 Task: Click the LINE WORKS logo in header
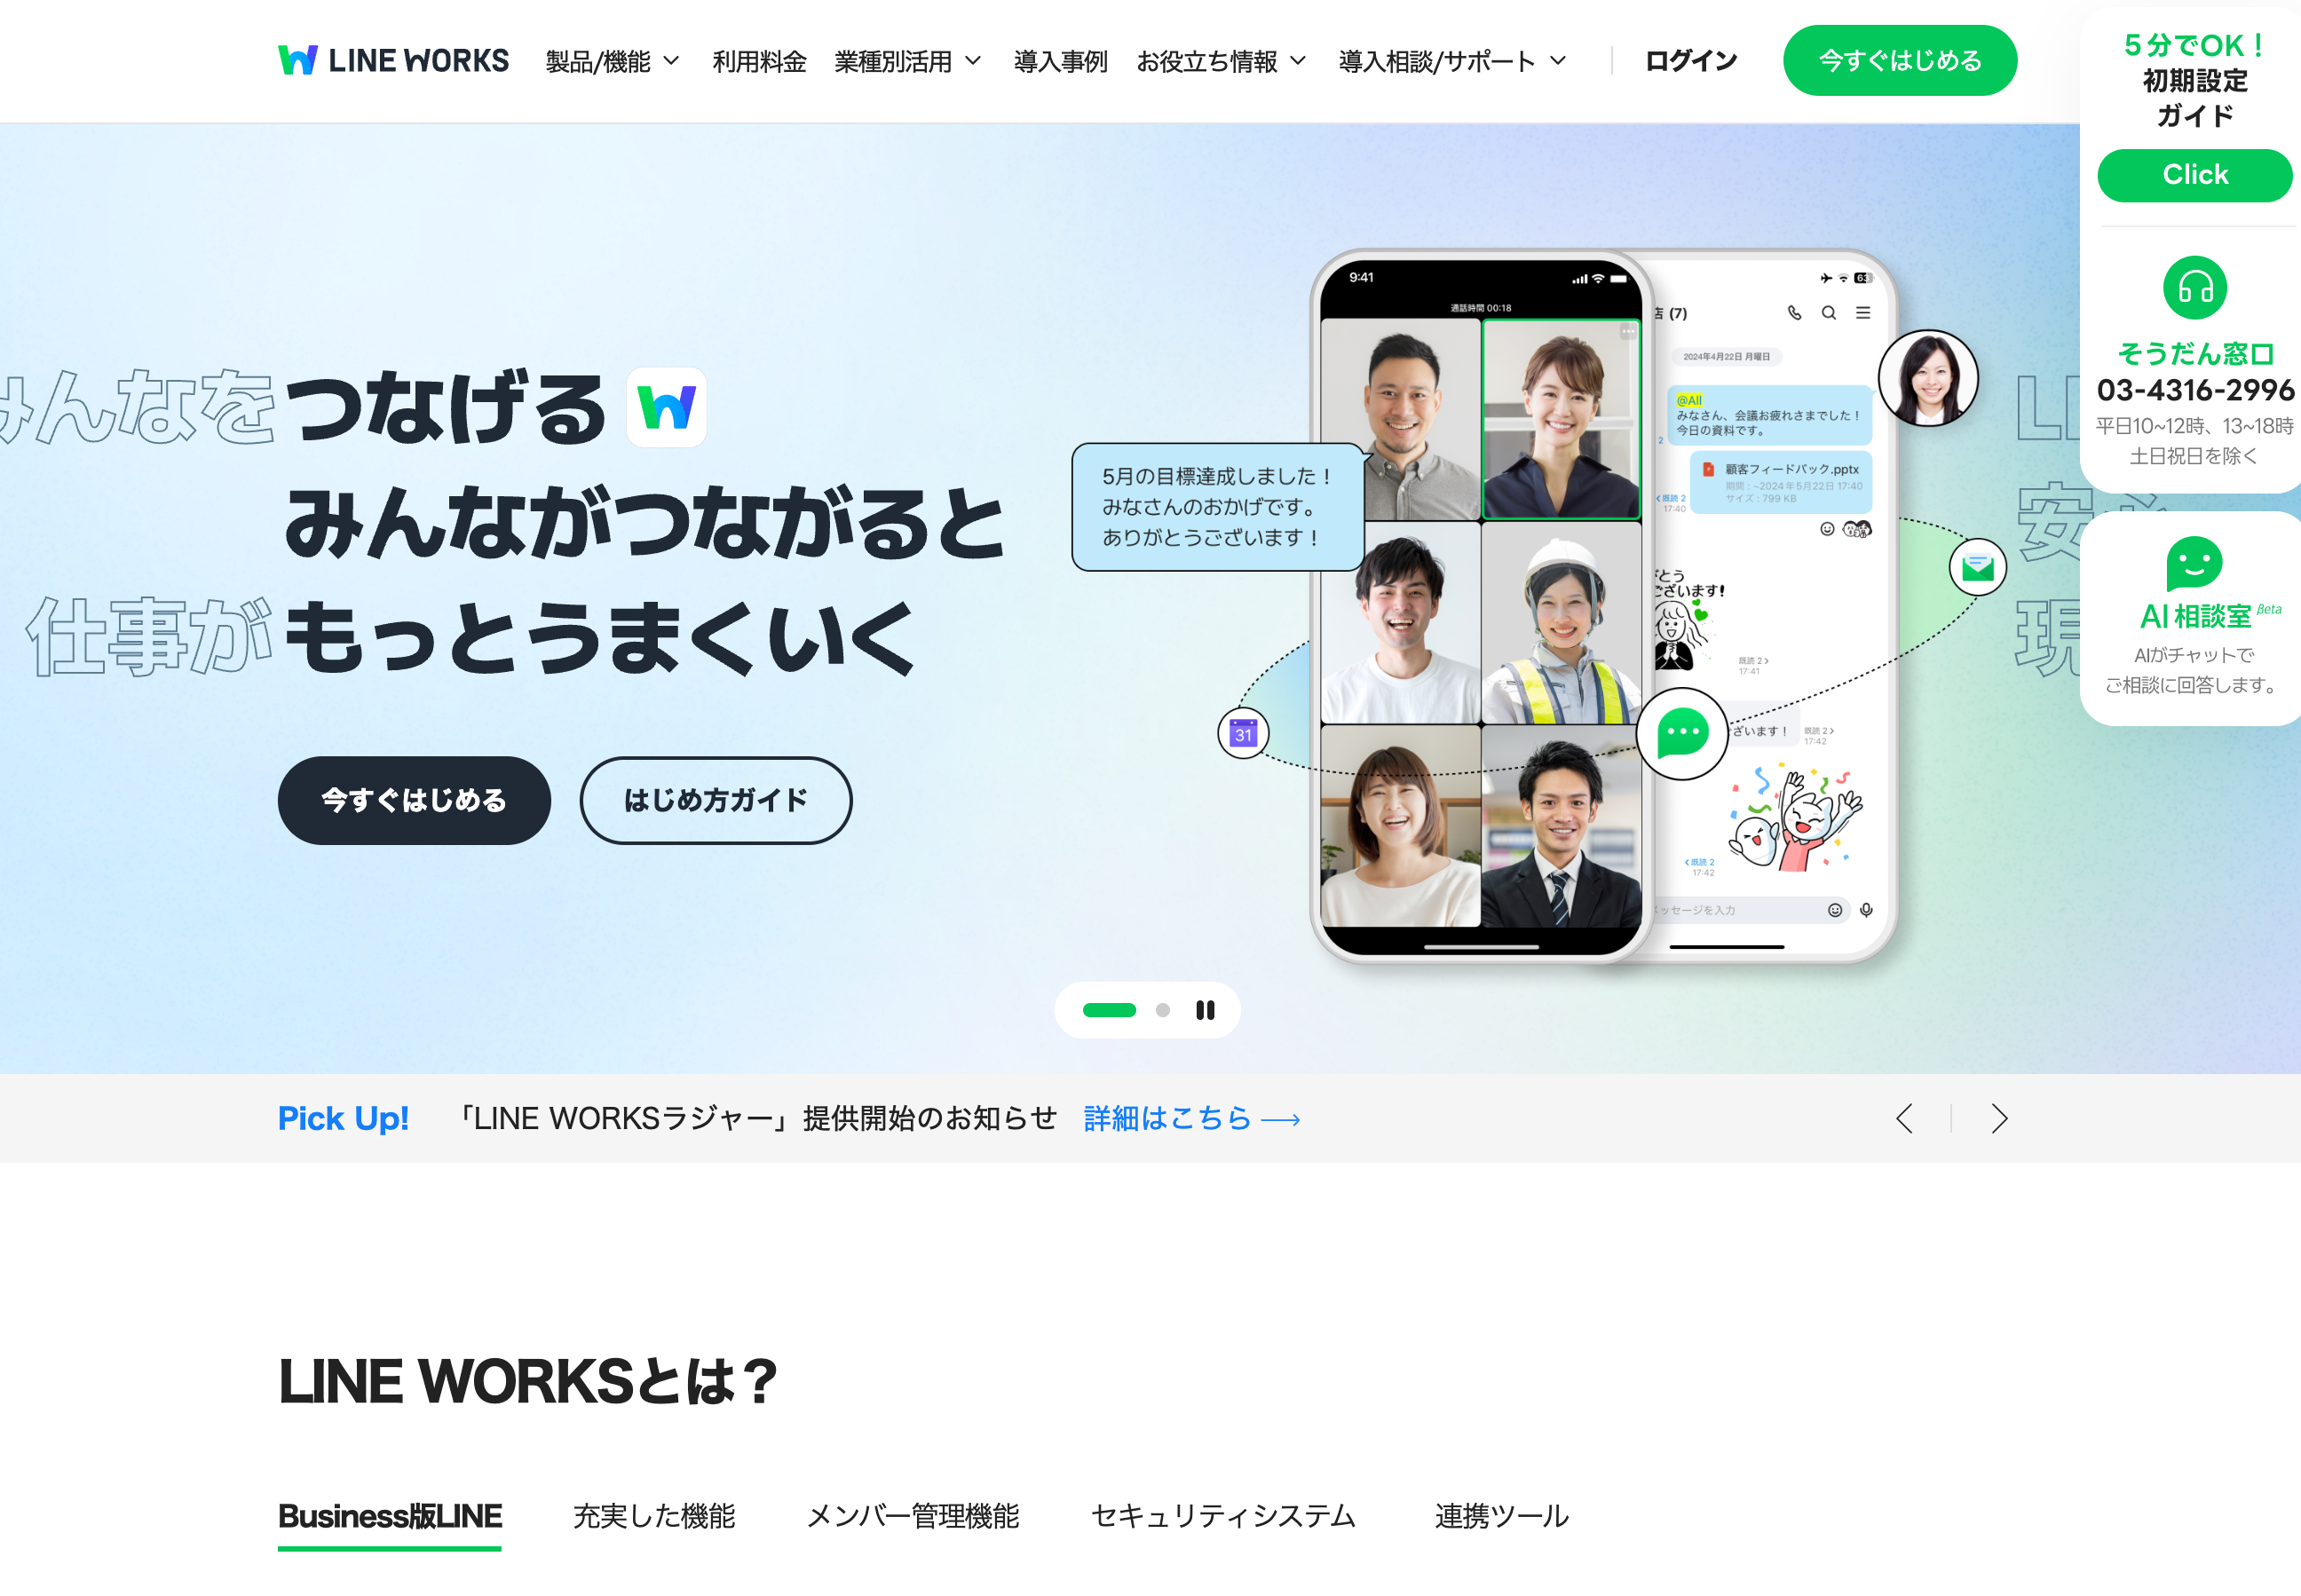click(393, 60)
